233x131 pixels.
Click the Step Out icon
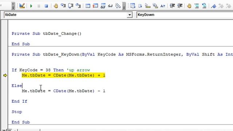tap(78, 6)
